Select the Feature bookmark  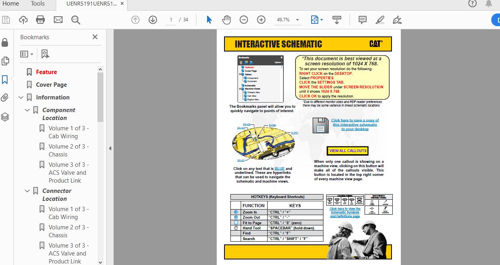[x=46, y=72]
